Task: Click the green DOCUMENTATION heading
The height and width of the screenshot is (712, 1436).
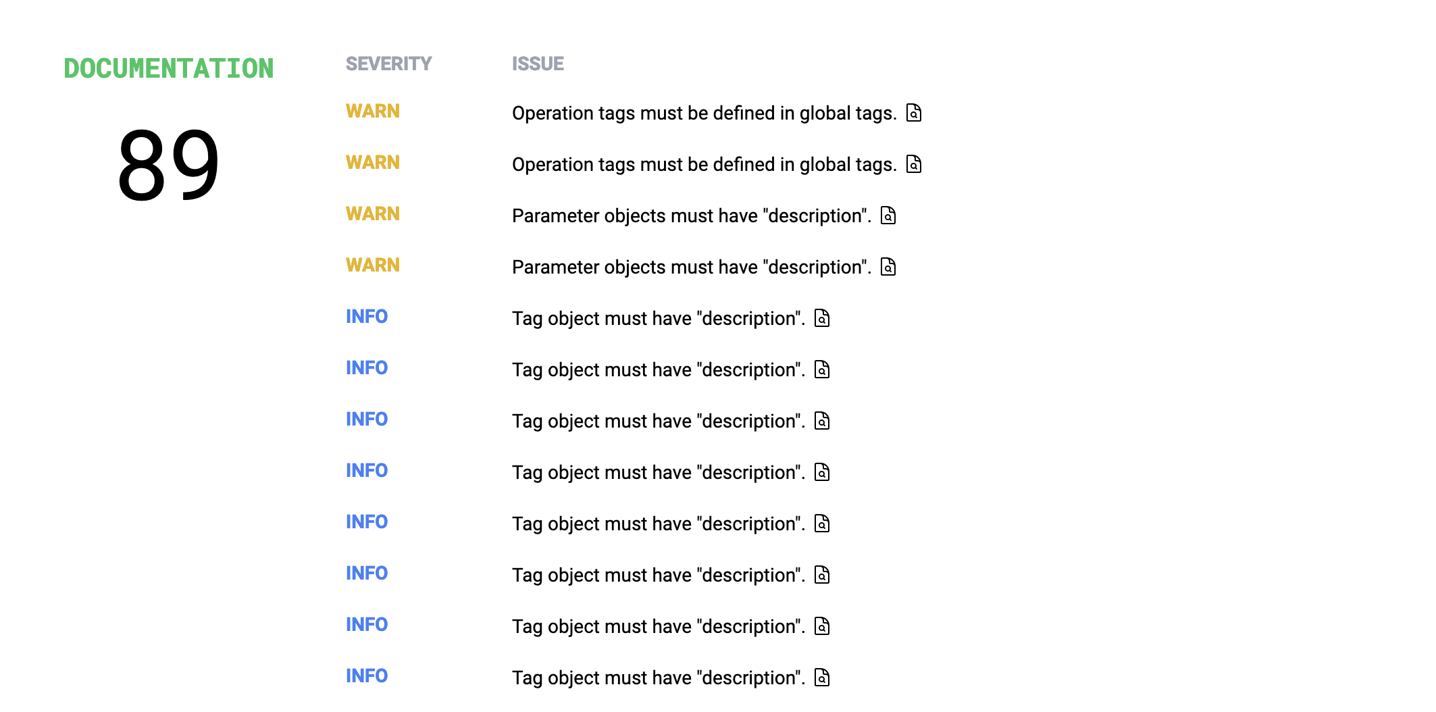Action: [169, 69]
